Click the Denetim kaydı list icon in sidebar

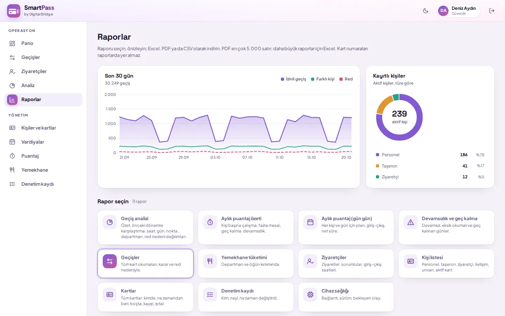(12, 184)
